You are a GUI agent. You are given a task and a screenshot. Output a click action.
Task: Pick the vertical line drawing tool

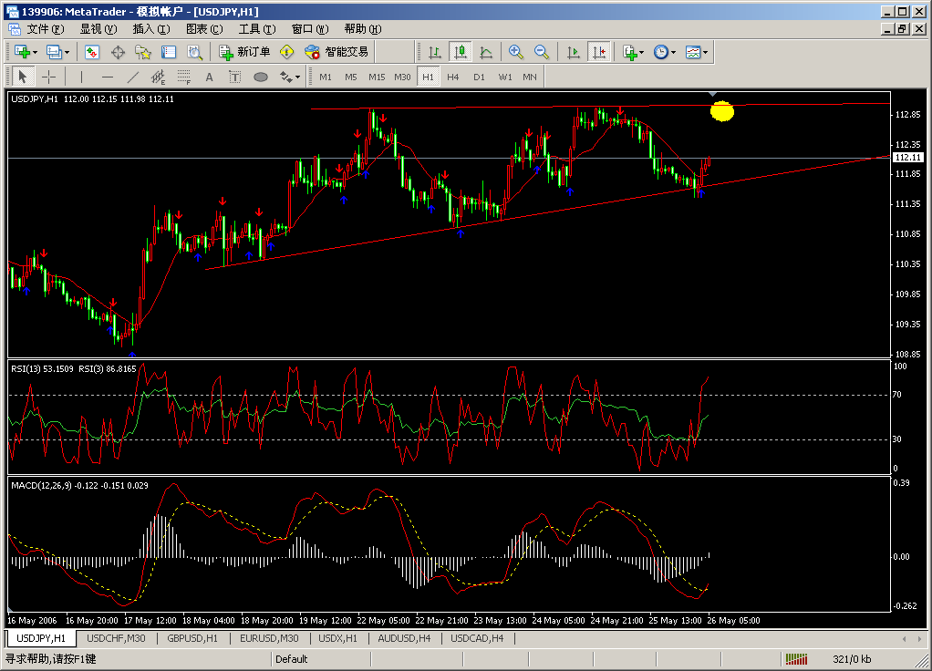pyautogui.click(x=81, y=77)
